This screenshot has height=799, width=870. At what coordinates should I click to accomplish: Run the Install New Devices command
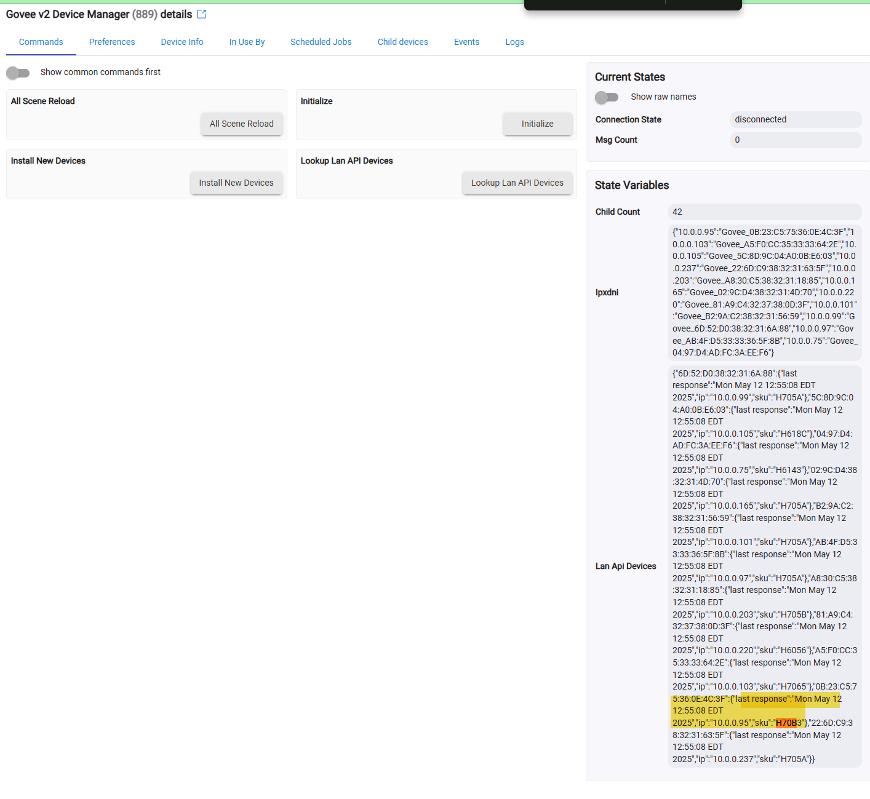click(236, 183)
